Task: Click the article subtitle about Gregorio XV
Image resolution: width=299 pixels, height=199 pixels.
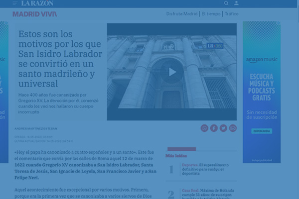Action: click(x=58, y=103)
